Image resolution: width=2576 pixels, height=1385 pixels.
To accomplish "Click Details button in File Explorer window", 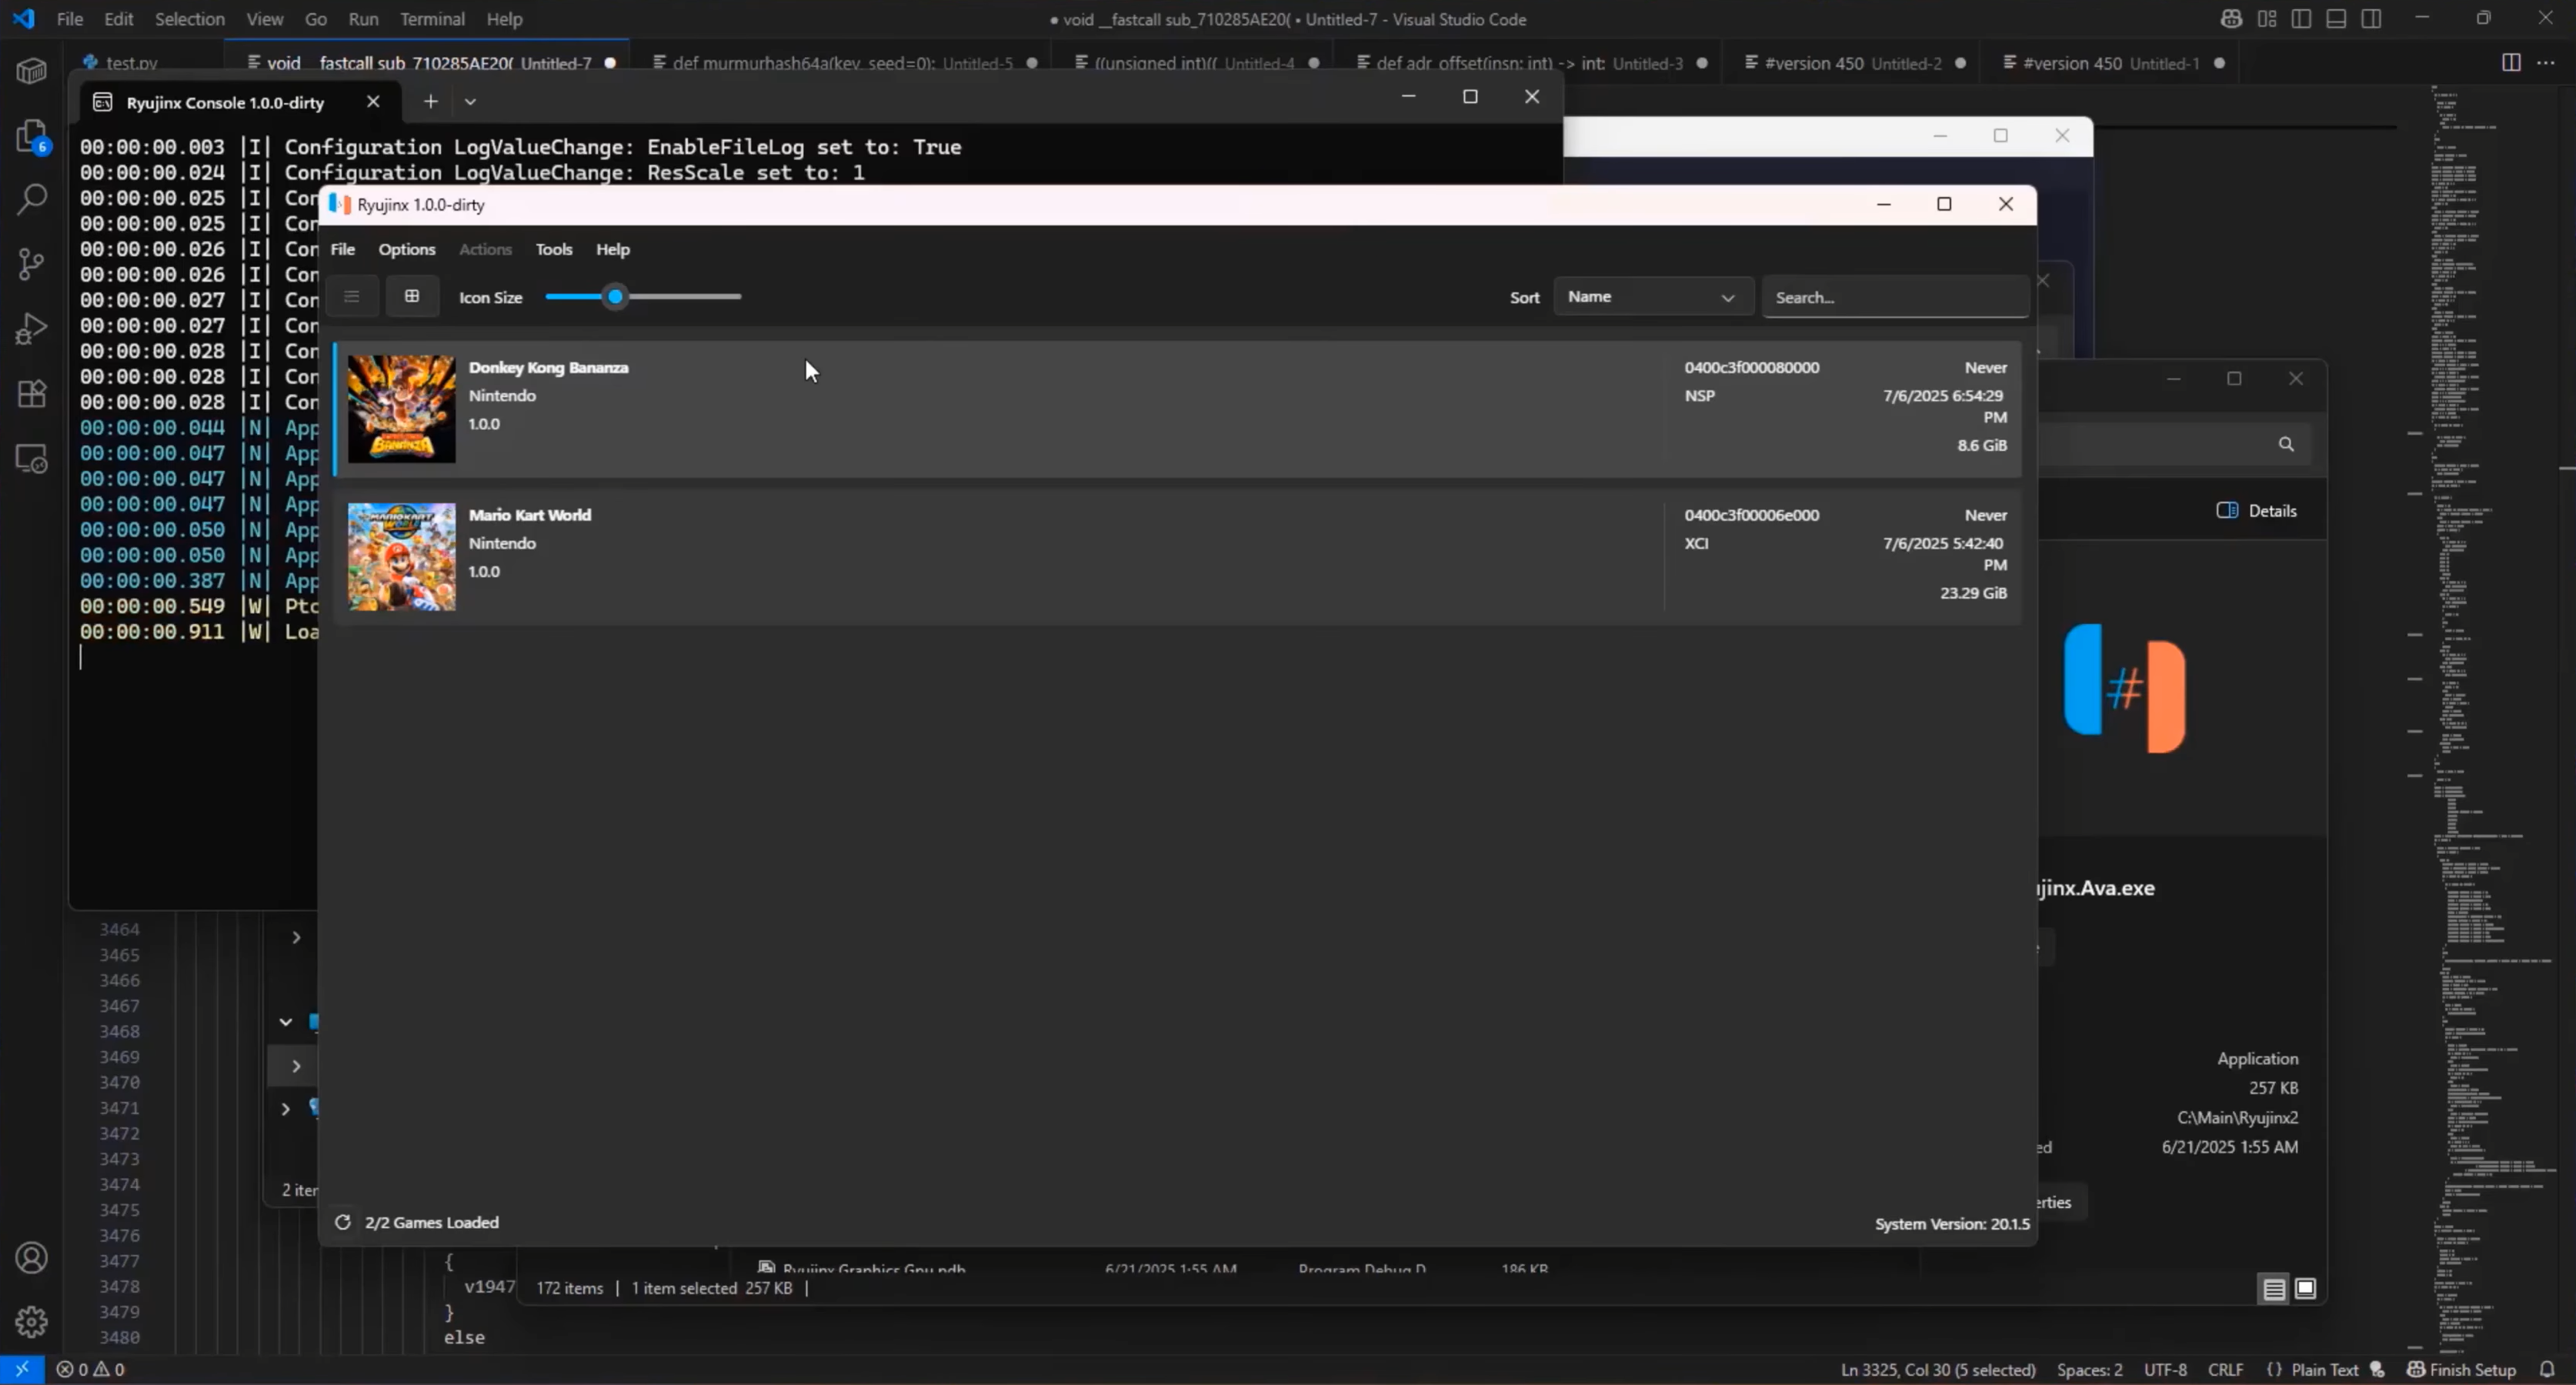I will point(2257,510).
